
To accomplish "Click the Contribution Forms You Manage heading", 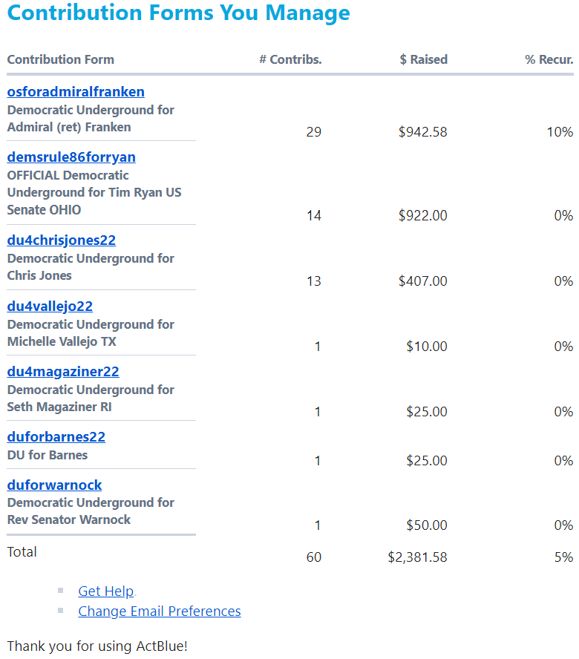I will click(x=179, y=13).
